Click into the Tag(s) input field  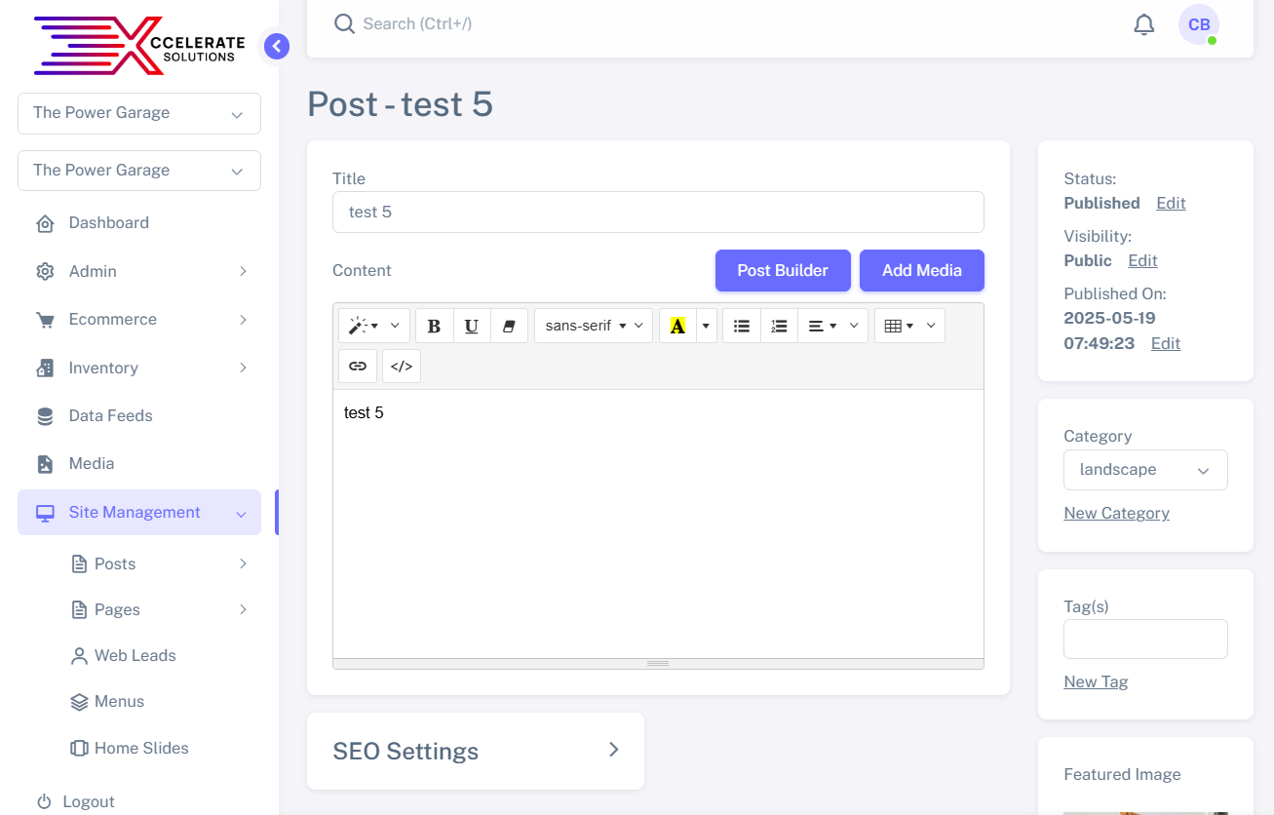pos(1144,640)
